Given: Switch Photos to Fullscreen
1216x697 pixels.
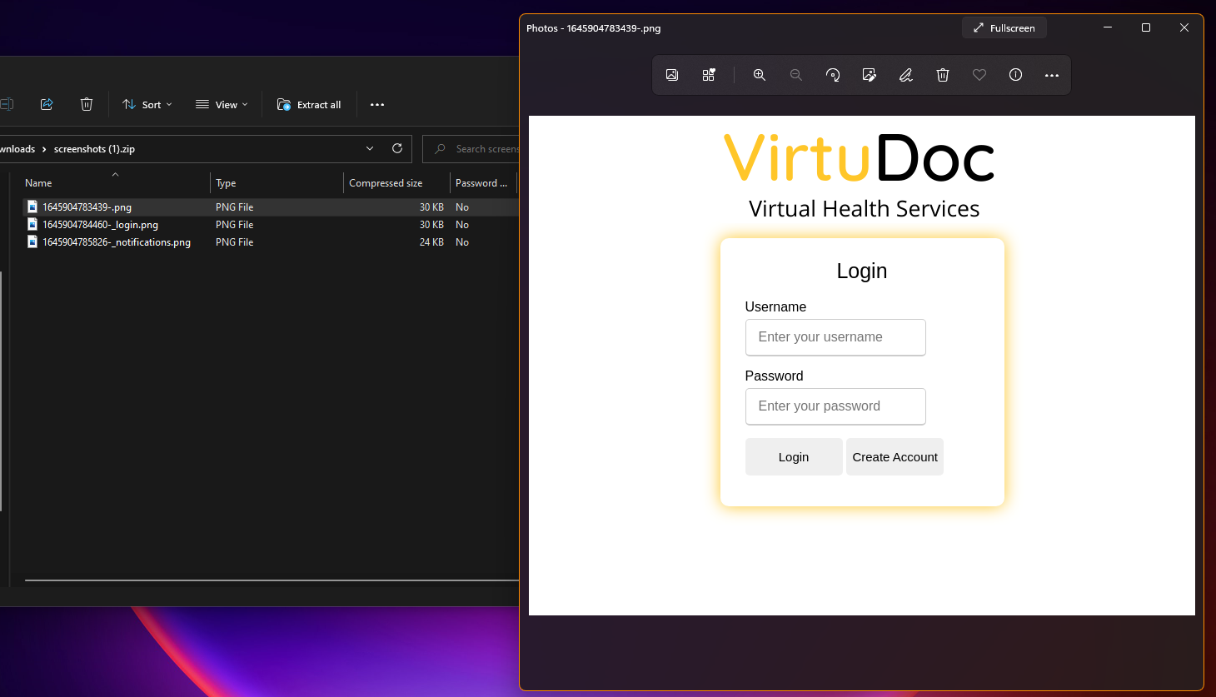Looking at the screenshot, I should (x=1004, y=28).
